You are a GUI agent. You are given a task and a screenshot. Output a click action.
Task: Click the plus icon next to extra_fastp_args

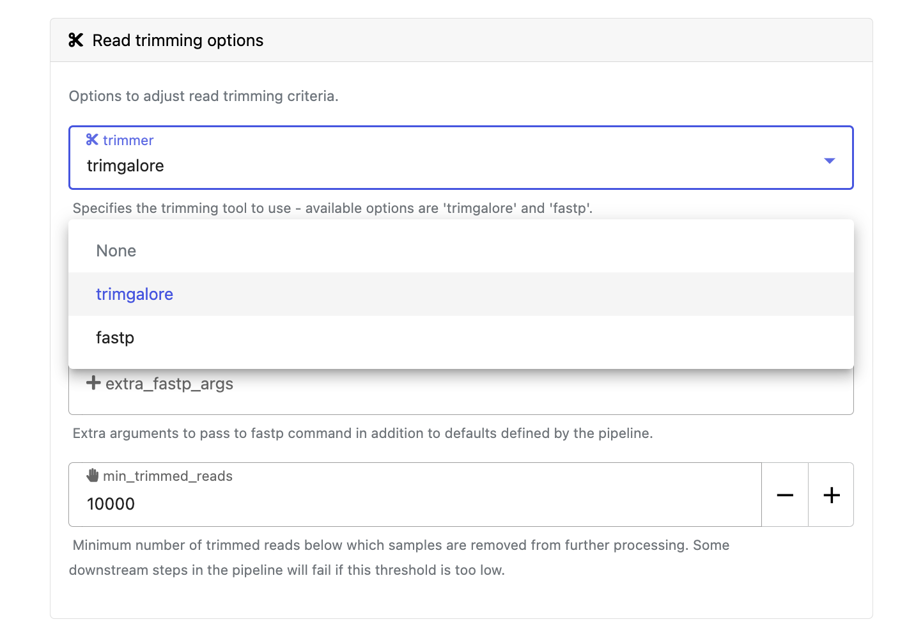pos(93,383)
